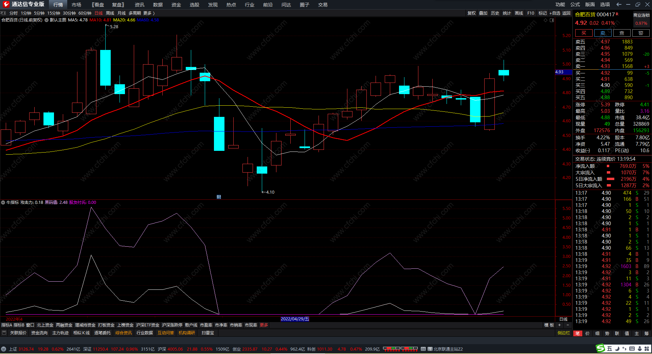Click the market breadth red-green bar indicator
The height and width of the screenshot is (354, 652).
[400, 349]
